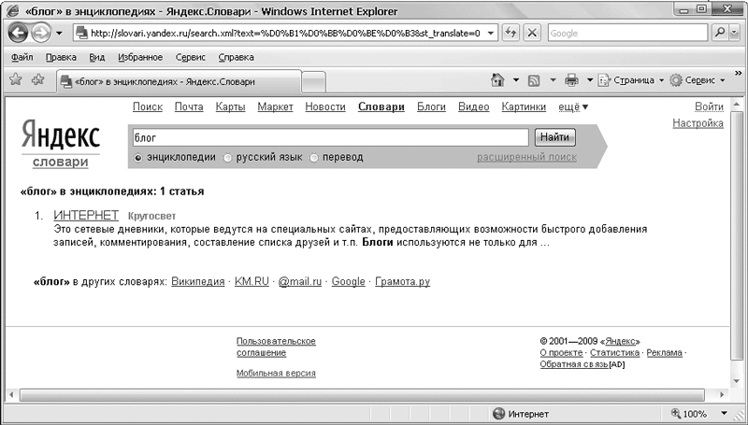Expand the ещё services dropdown
This screenshot has height=425, width=748.
pos(572,106)
